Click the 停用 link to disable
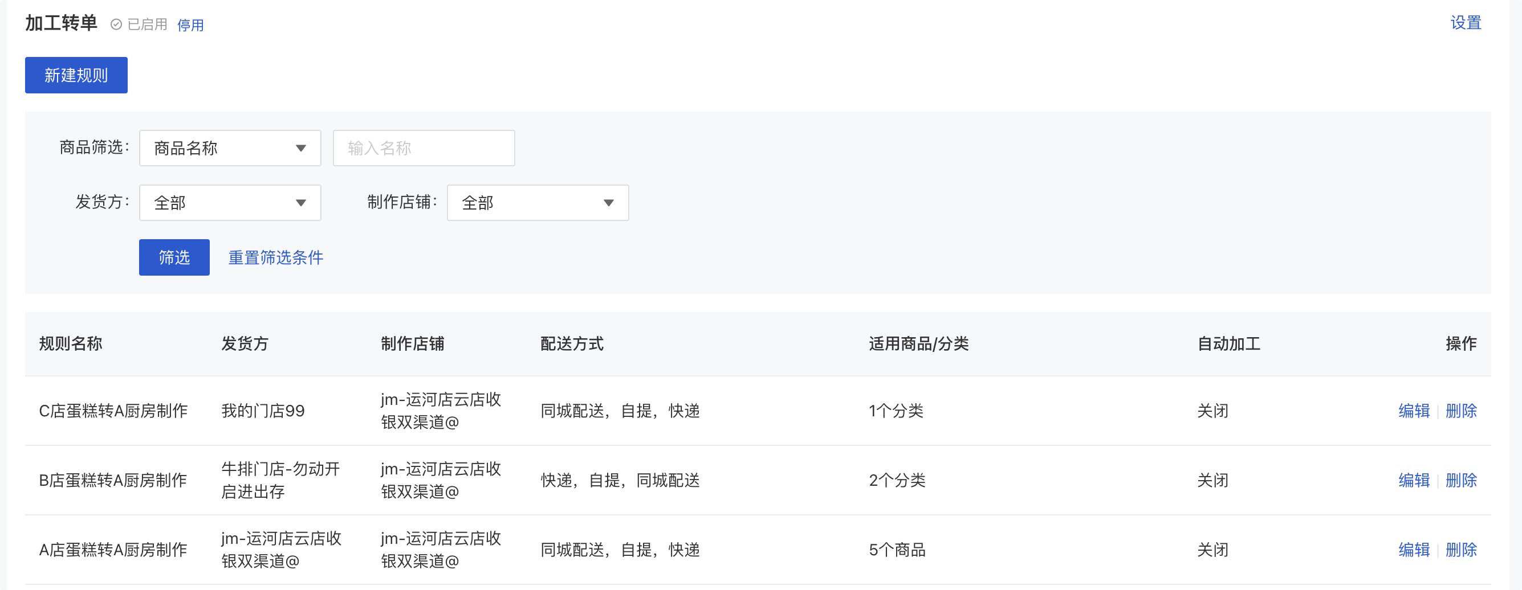The width and height of the screenshot is (1522, 590). pos(190,25)
